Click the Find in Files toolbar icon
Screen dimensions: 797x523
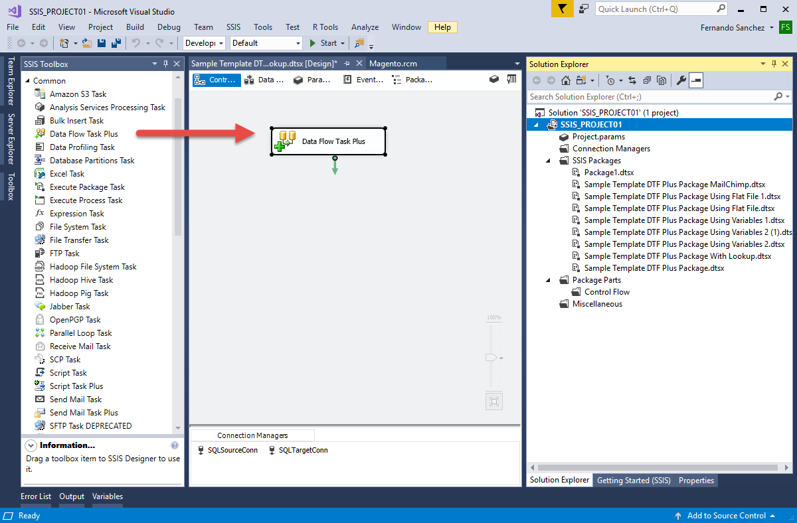coord(359,42)
